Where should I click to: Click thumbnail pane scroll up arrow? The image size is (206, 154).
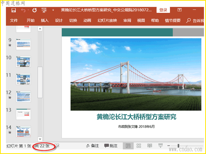pos(40,28)
